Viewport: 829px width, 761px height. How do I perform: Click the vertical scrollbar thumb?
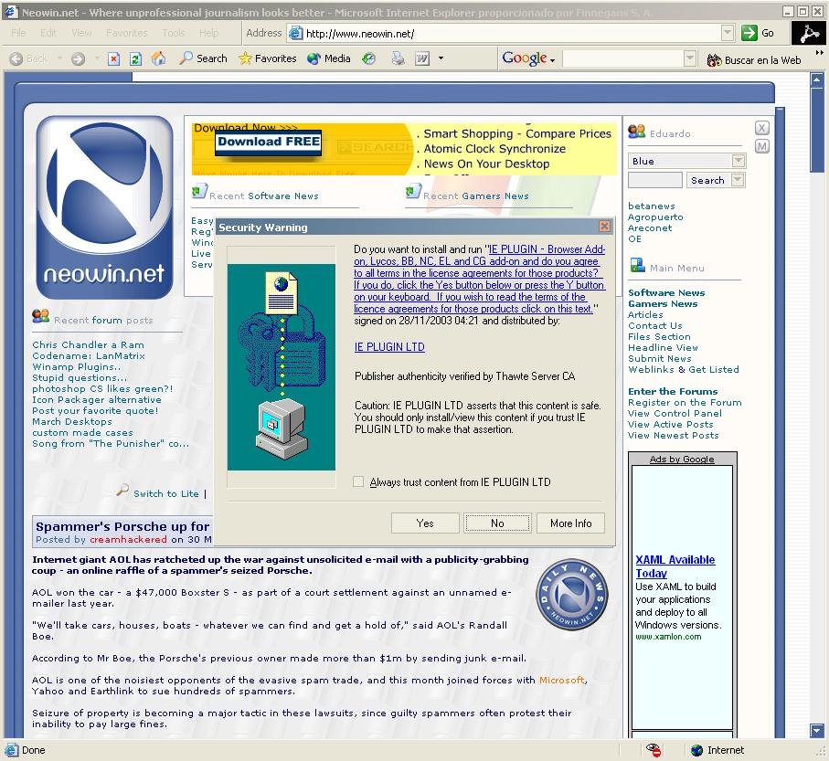click(817, 130)
